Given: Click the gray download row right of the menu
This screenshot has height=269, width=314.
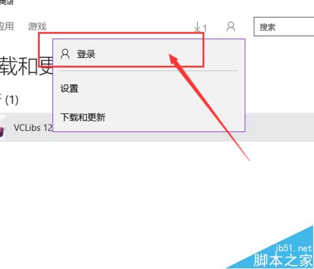Looking at the screenshot, I should coord(279,128).
